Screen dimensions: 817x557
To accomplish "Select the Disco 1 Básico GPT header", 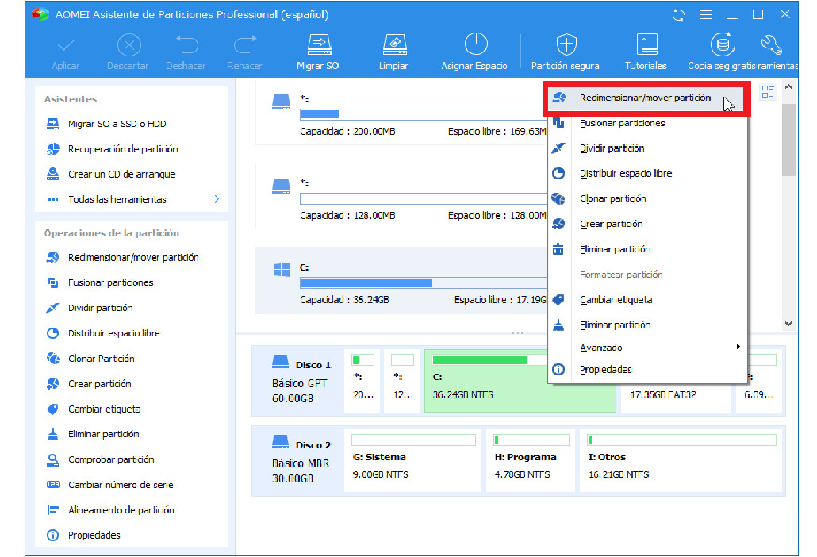I will point(298,381).
